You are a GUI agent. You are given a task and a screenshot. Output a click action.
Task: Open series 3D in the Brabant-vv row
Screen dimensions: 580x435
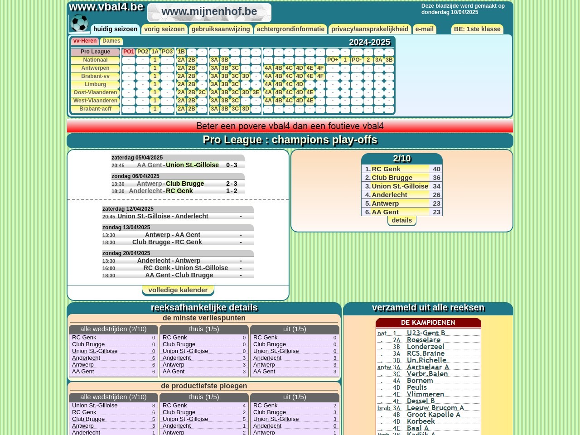(x=246, y=76)
